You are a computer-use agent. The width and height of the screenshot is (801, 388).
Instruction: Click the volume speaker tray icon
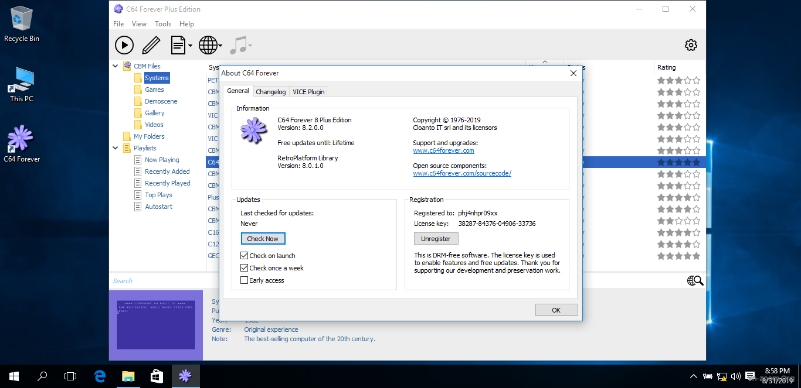(735, 376)
